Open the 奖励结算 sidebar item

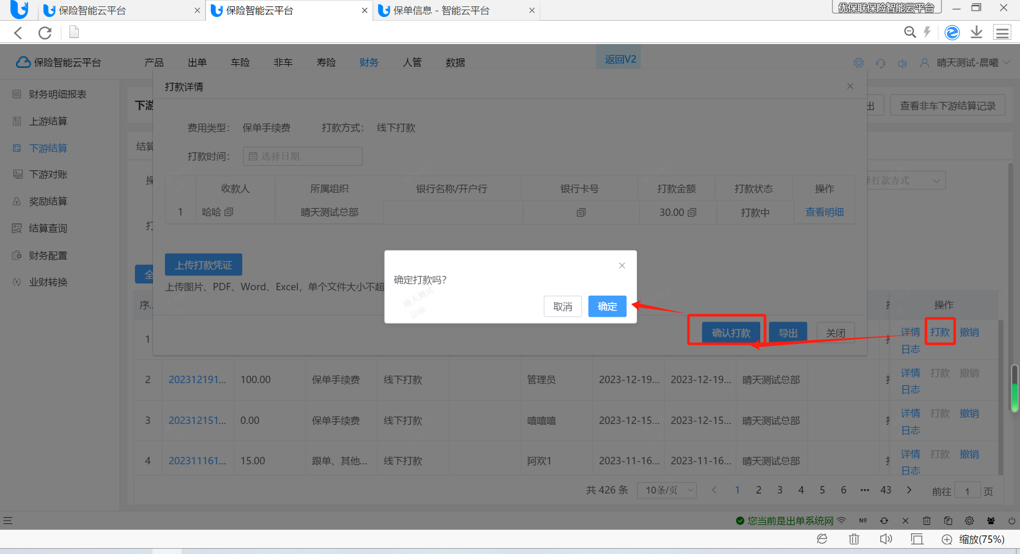(x=48, y=202)
